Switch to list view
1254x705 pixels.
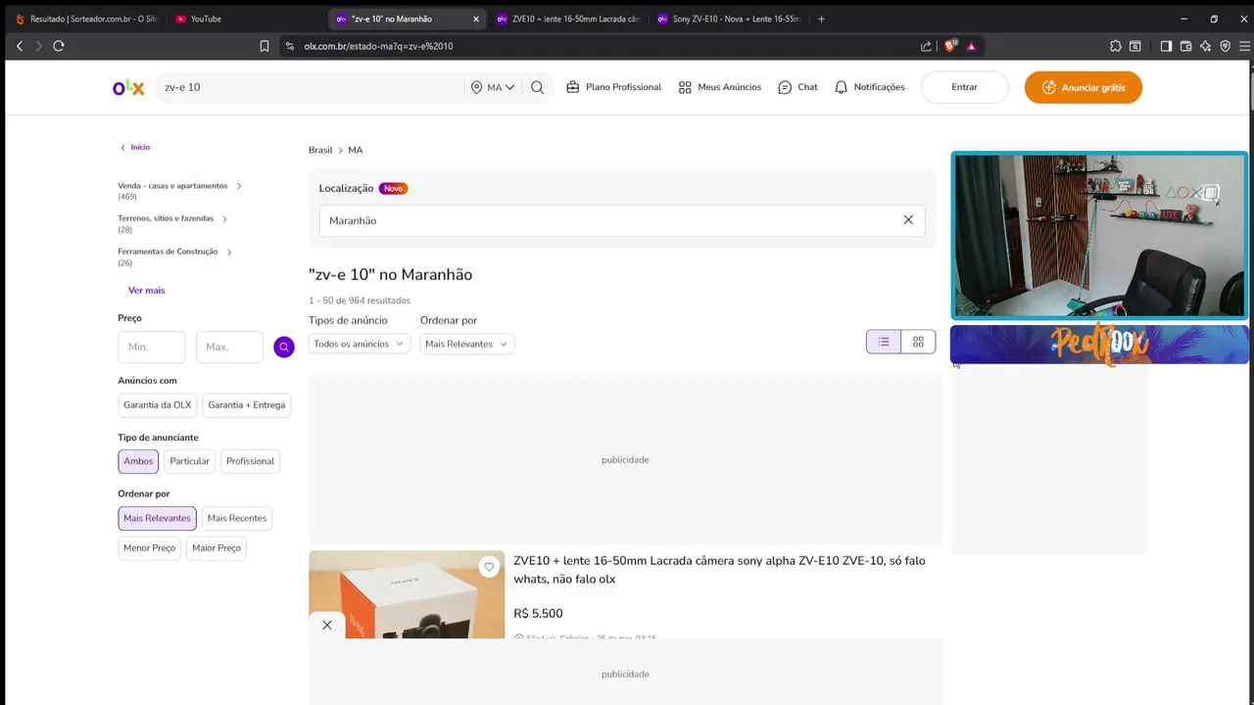(884, 342)
